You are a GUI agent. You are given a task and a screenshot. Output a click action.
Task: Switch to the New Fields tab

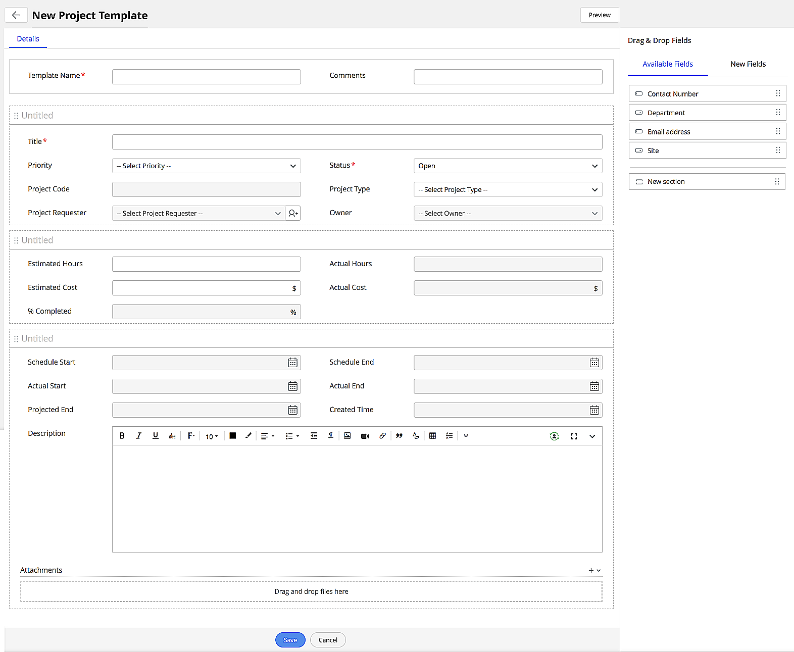pyautogui.click(x=748, y=64)
